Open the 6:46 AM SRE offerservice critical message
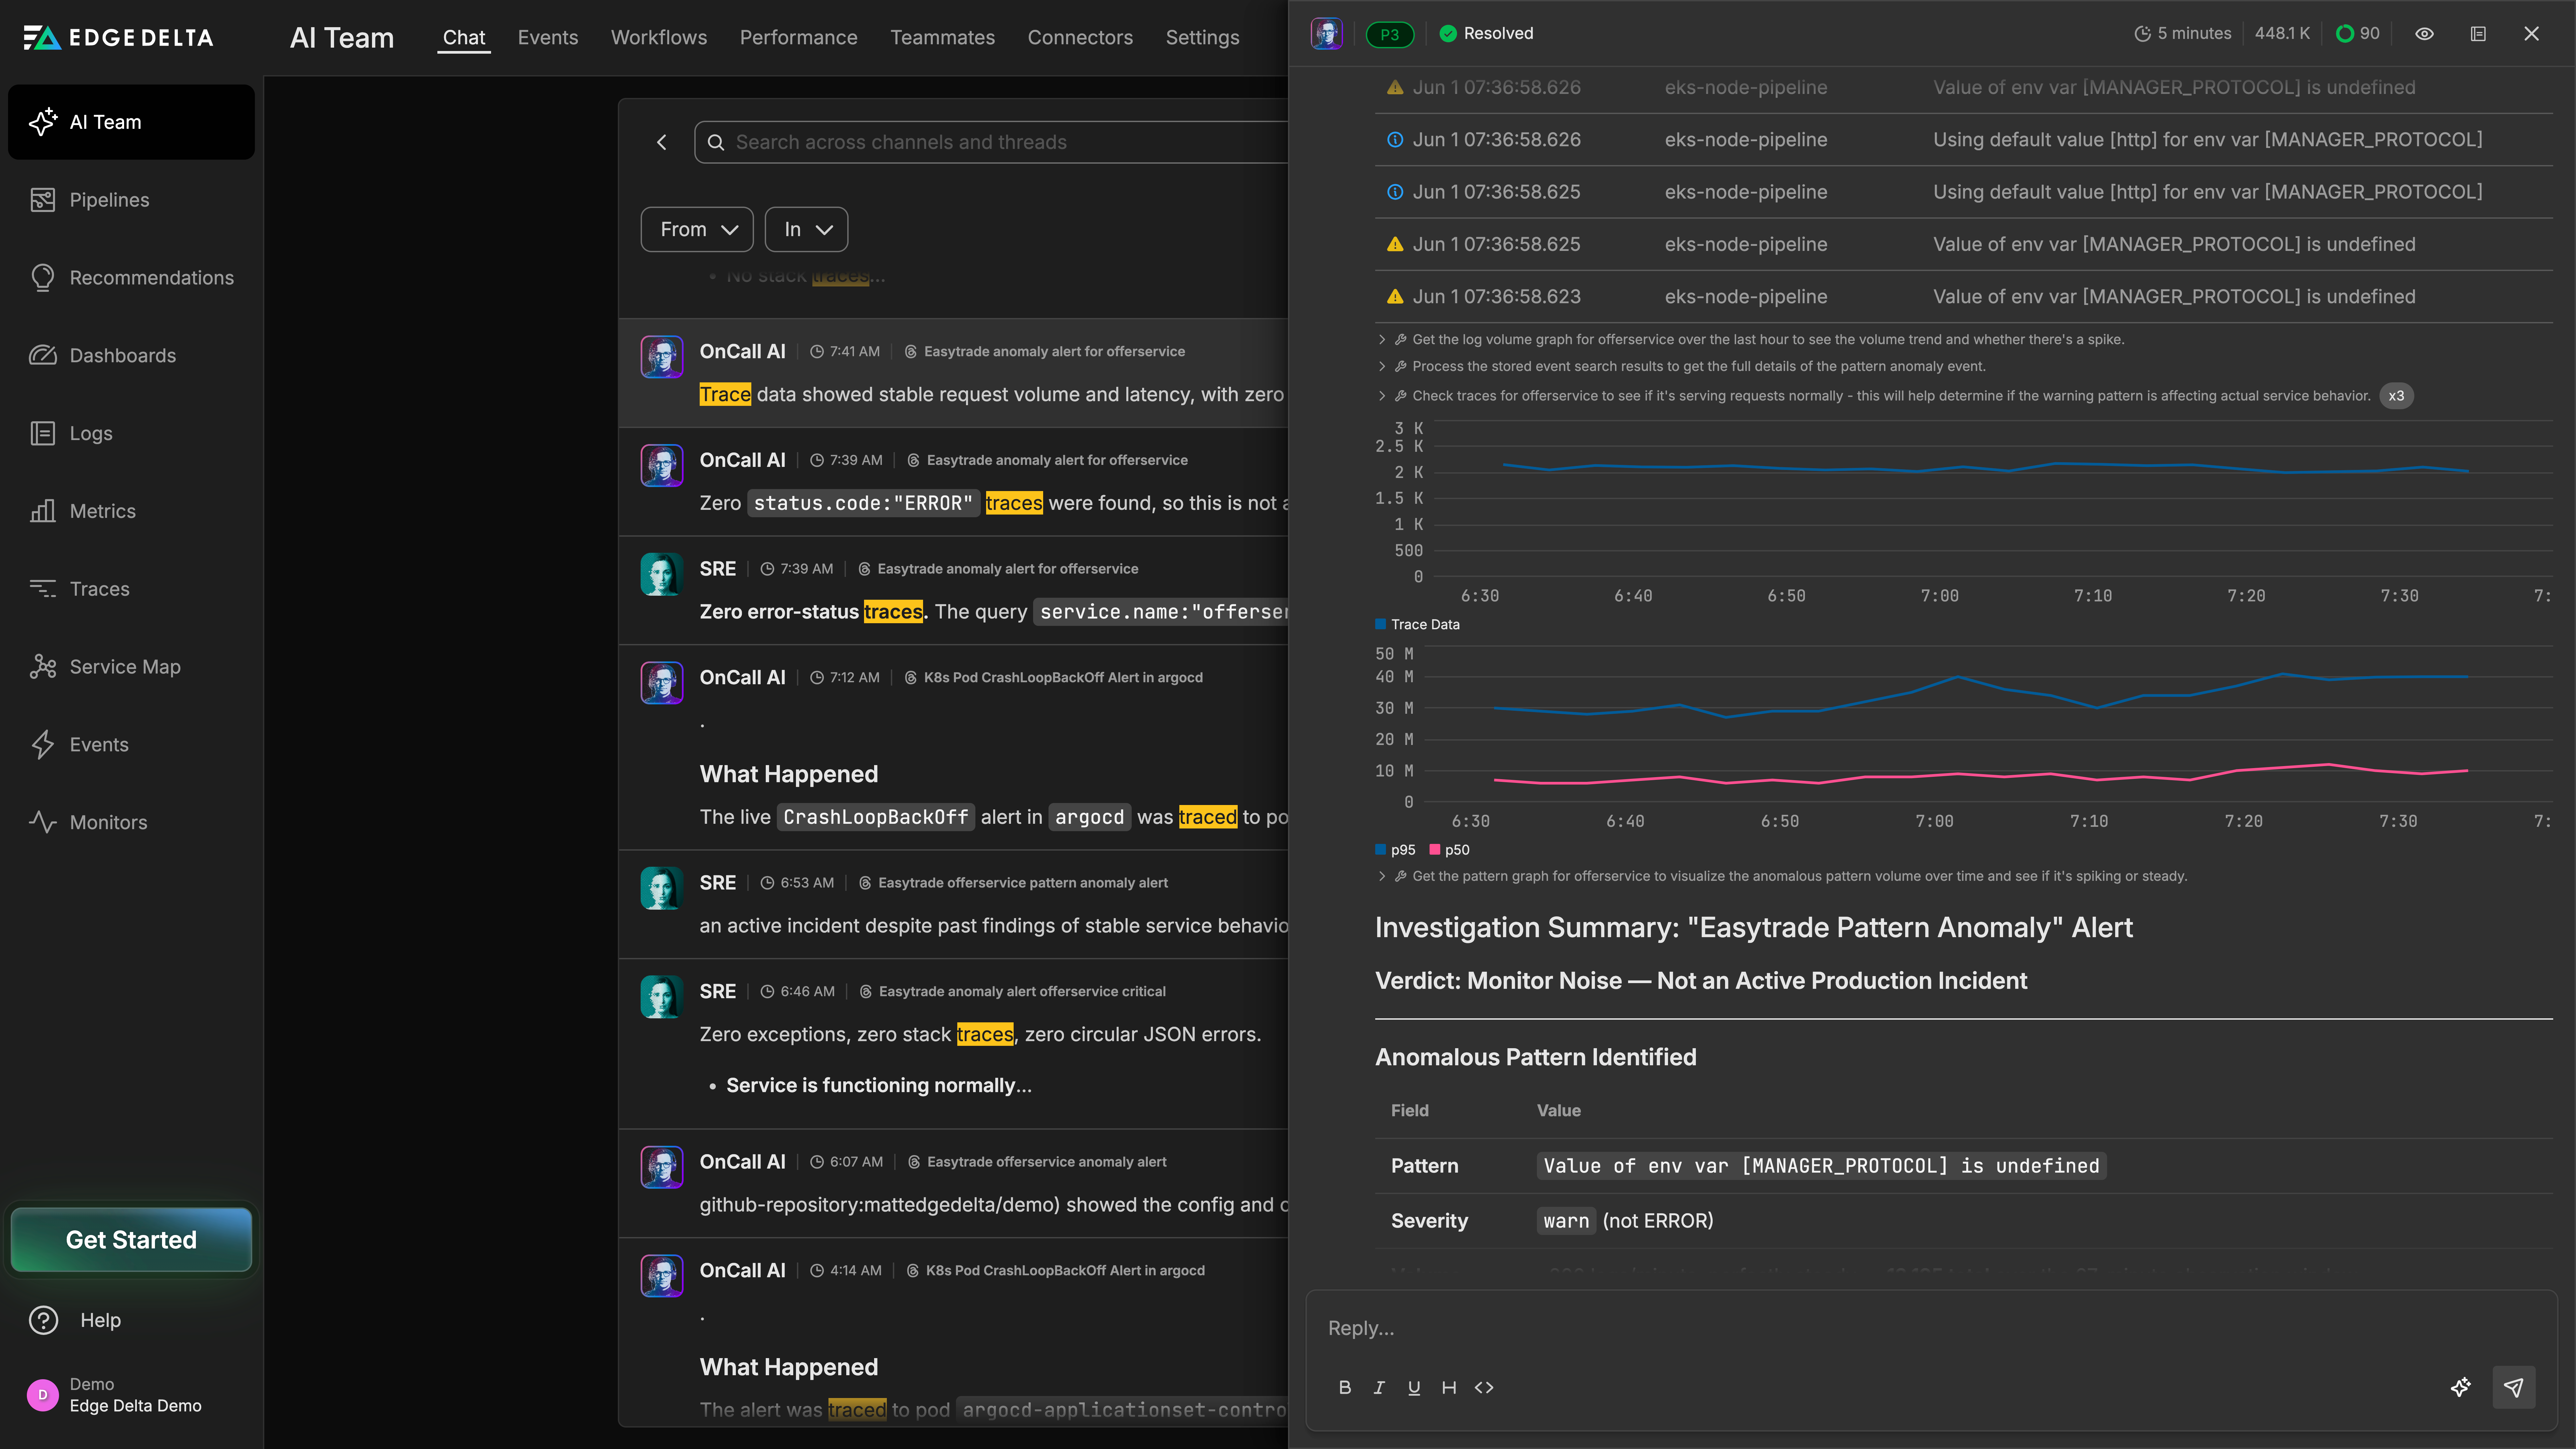The image size is (2576, 1449). tap(953, 1044)
